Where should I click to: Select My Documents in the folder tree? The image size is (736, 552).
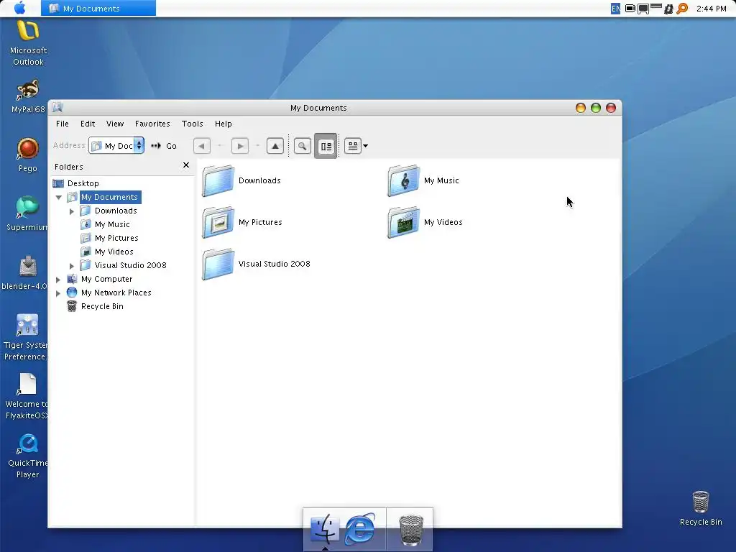[x=110, y=197]
